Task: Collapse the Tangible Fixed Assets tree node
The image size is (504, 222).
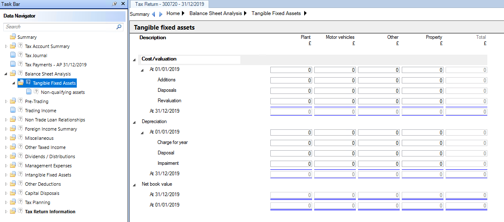Action: [14, 83]
